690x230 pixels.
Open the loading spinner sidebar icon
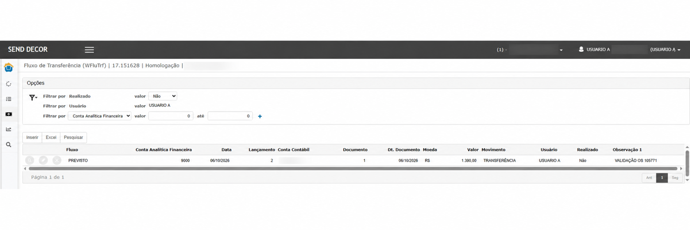[9, 84]
